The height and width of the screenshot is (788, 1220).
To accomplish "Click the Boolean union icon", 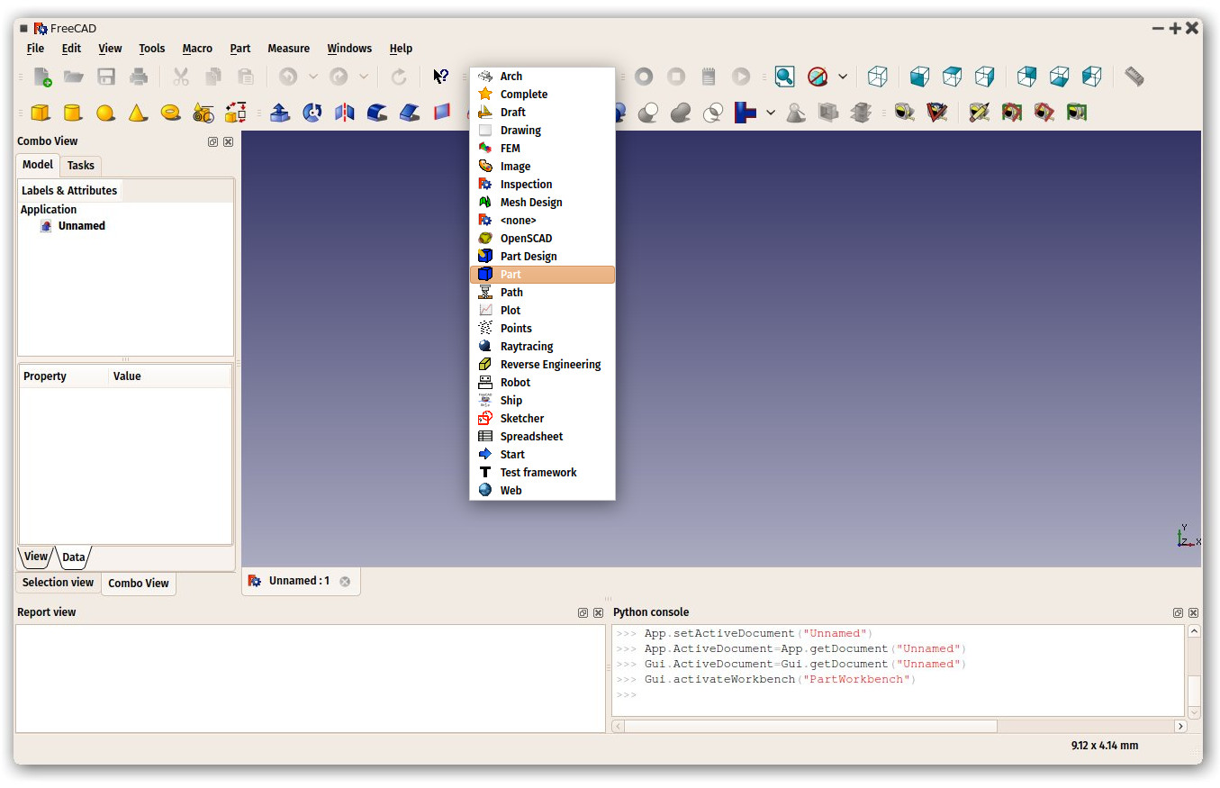I will 680,113.
